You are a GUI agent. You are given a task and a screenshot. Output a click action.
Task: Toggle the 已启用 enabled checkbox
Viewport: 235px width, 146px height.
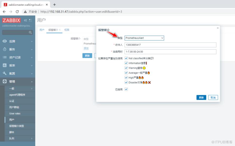pyautogui.click(x=126, y=89)
